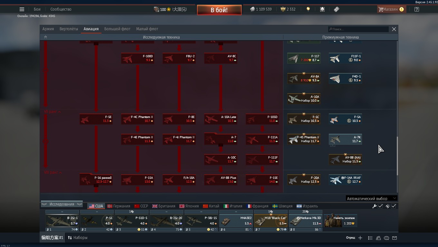Collapse the VII ранг section
Viewport: 438px width, 247px height.
click(x=52, y=112)
